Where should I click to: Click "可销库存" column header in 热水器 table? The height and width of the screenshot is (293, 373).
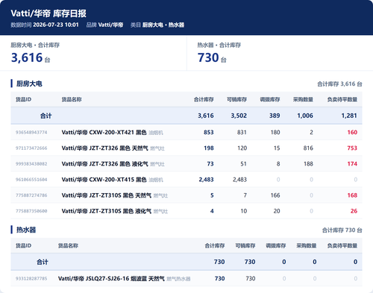pos(245,246)
